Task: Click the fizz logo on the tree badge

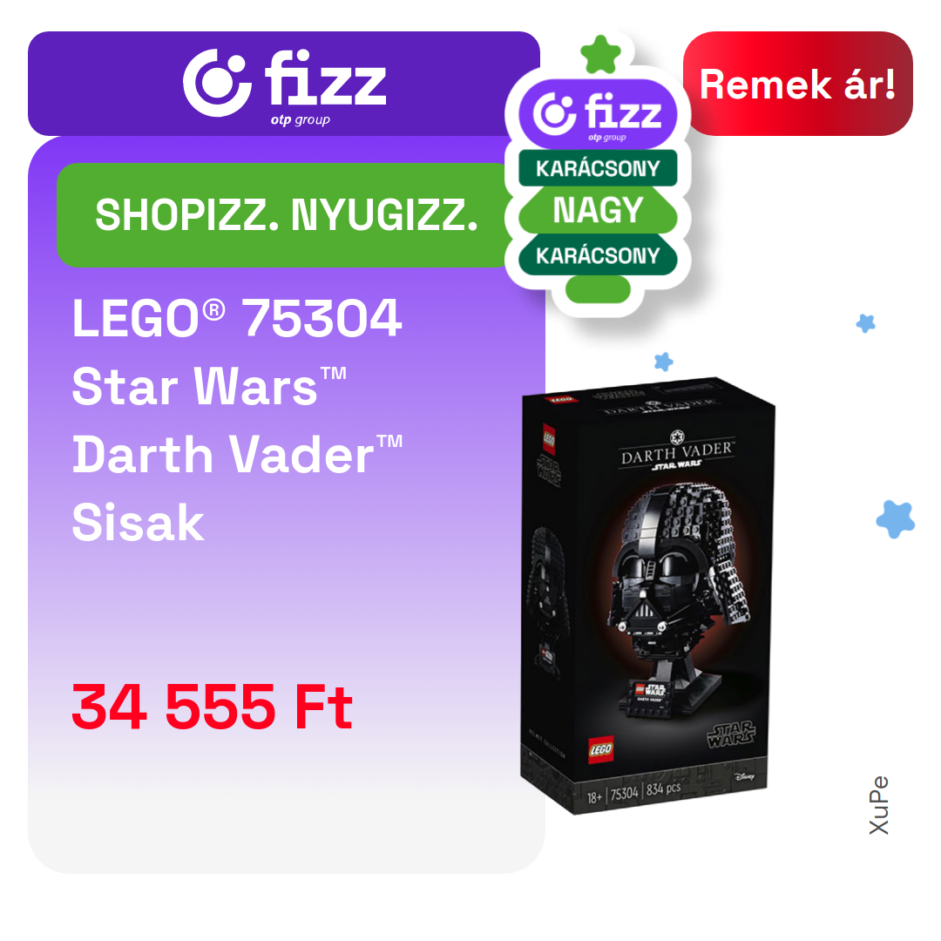Action: [598, 114]
